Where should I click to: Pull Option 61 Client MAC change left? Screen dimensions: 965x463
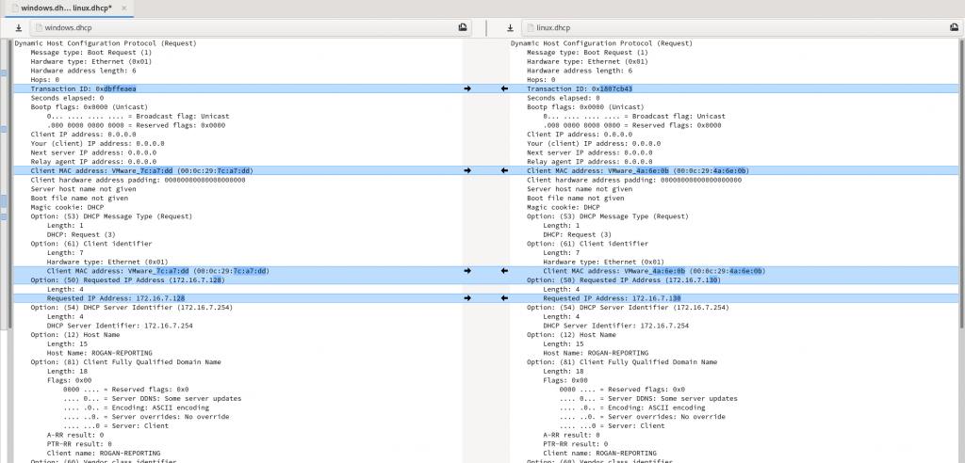click(x=502, y=270)
